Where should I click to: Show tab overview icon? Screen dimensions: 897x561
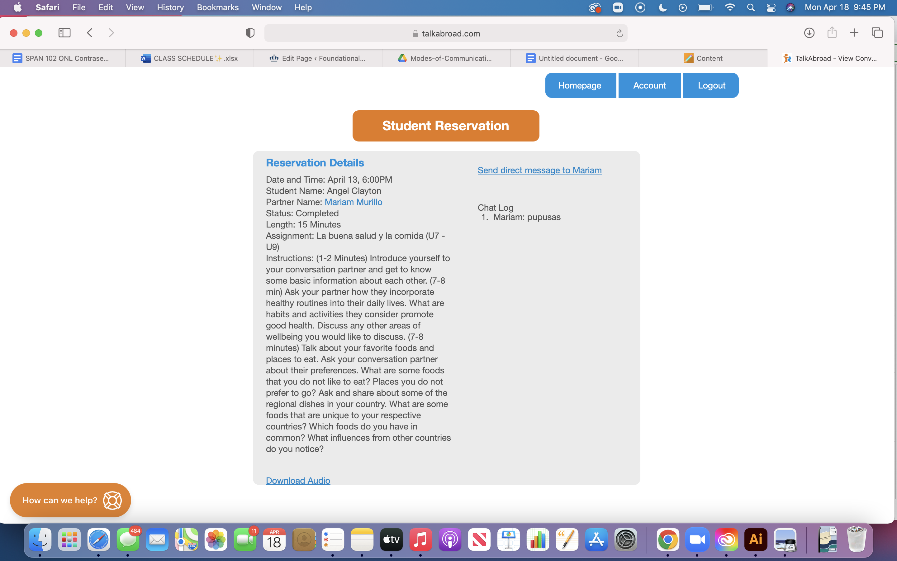tap(877, 33)
